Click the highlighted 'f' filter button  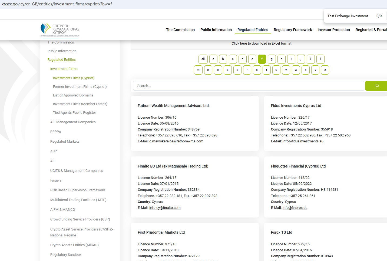(x=262, y=59)
